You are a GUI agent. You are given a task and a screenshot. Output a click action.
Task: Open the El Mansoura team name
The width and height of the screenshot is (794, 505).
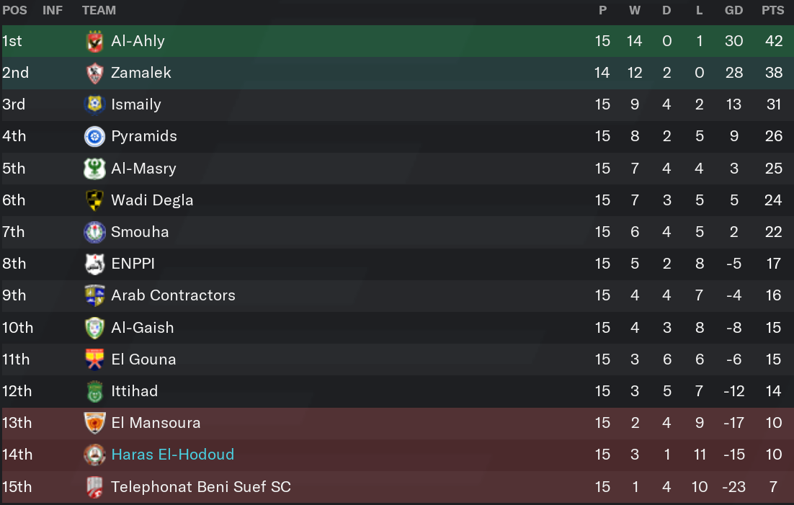click(x=156, y=422)
